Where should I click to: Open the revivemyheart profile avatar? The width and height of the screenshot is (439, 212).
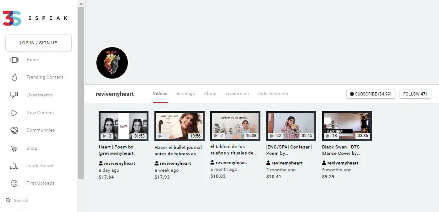pyautogui.click(x=112, y=63)
